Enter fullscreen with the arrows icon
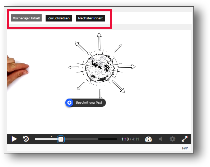 click(185, 139)
